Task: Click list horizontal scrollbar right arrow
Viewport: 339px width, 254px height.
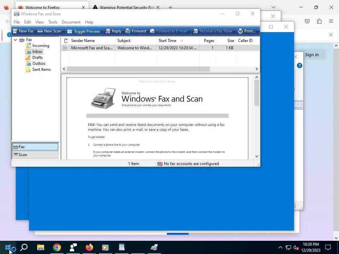Action: [x=257, y=69]
